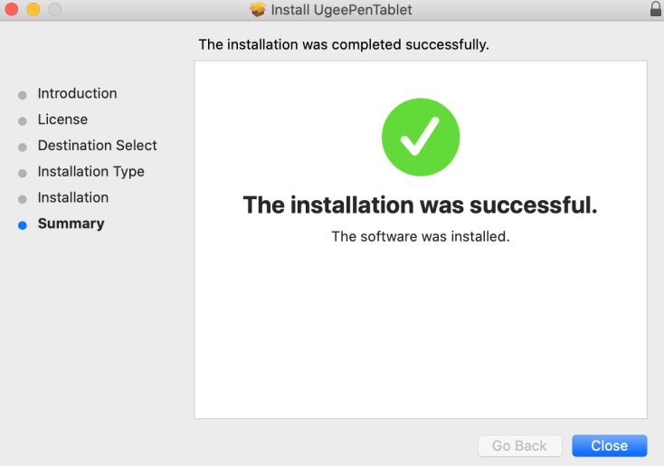The image size is (664, 466).
Task: Select the Introduction step
Action: [77, 93]
